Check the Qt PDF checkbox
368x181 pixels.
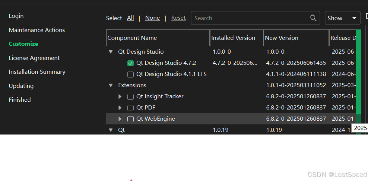[x=130, y=108]
